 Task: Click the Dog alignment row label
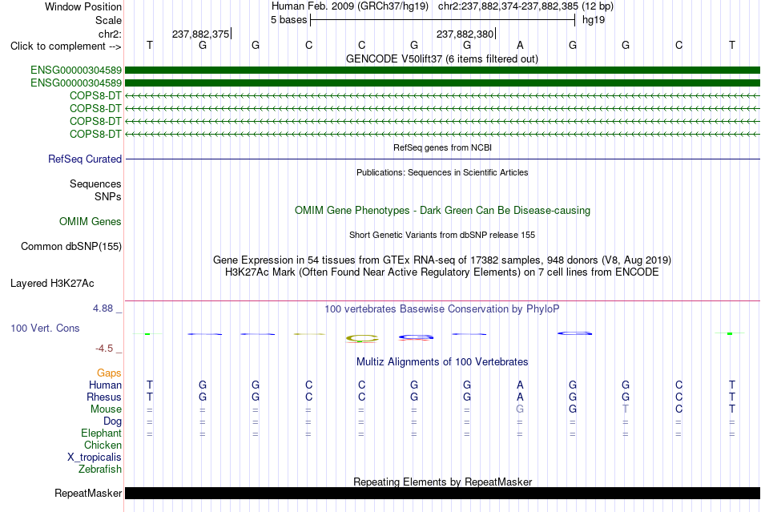[112, 421]
